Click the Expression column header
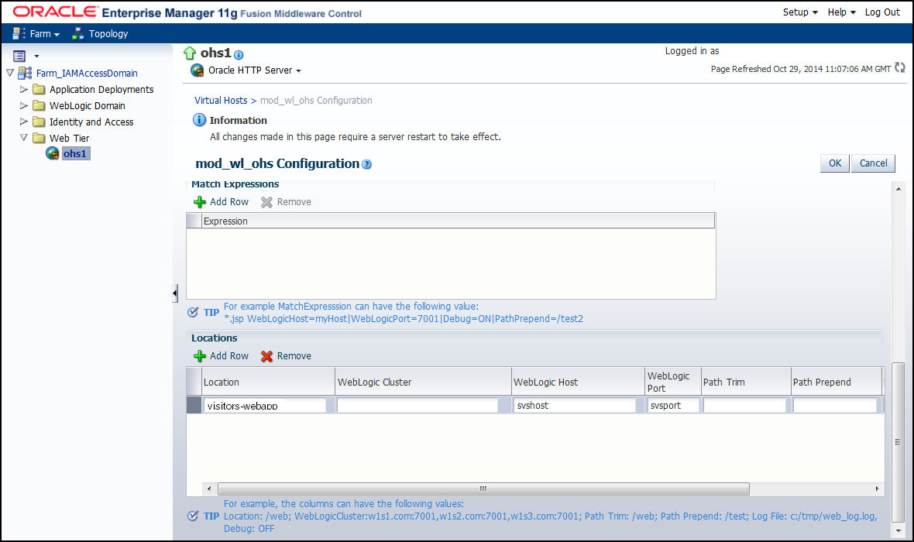Viewport: 914px width, 542px height. pos(459,221)
